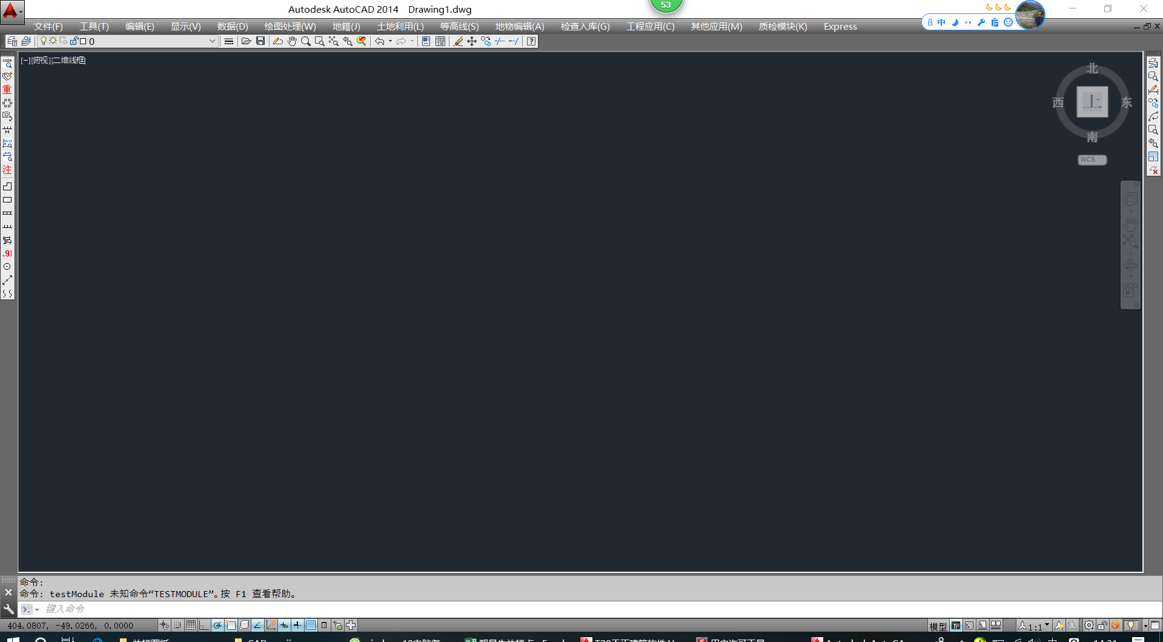Open the Help question mark icon
Image resolution: width=1163 pixels, height=642 pixels.
pyautogui.click(x=531, y=41)
